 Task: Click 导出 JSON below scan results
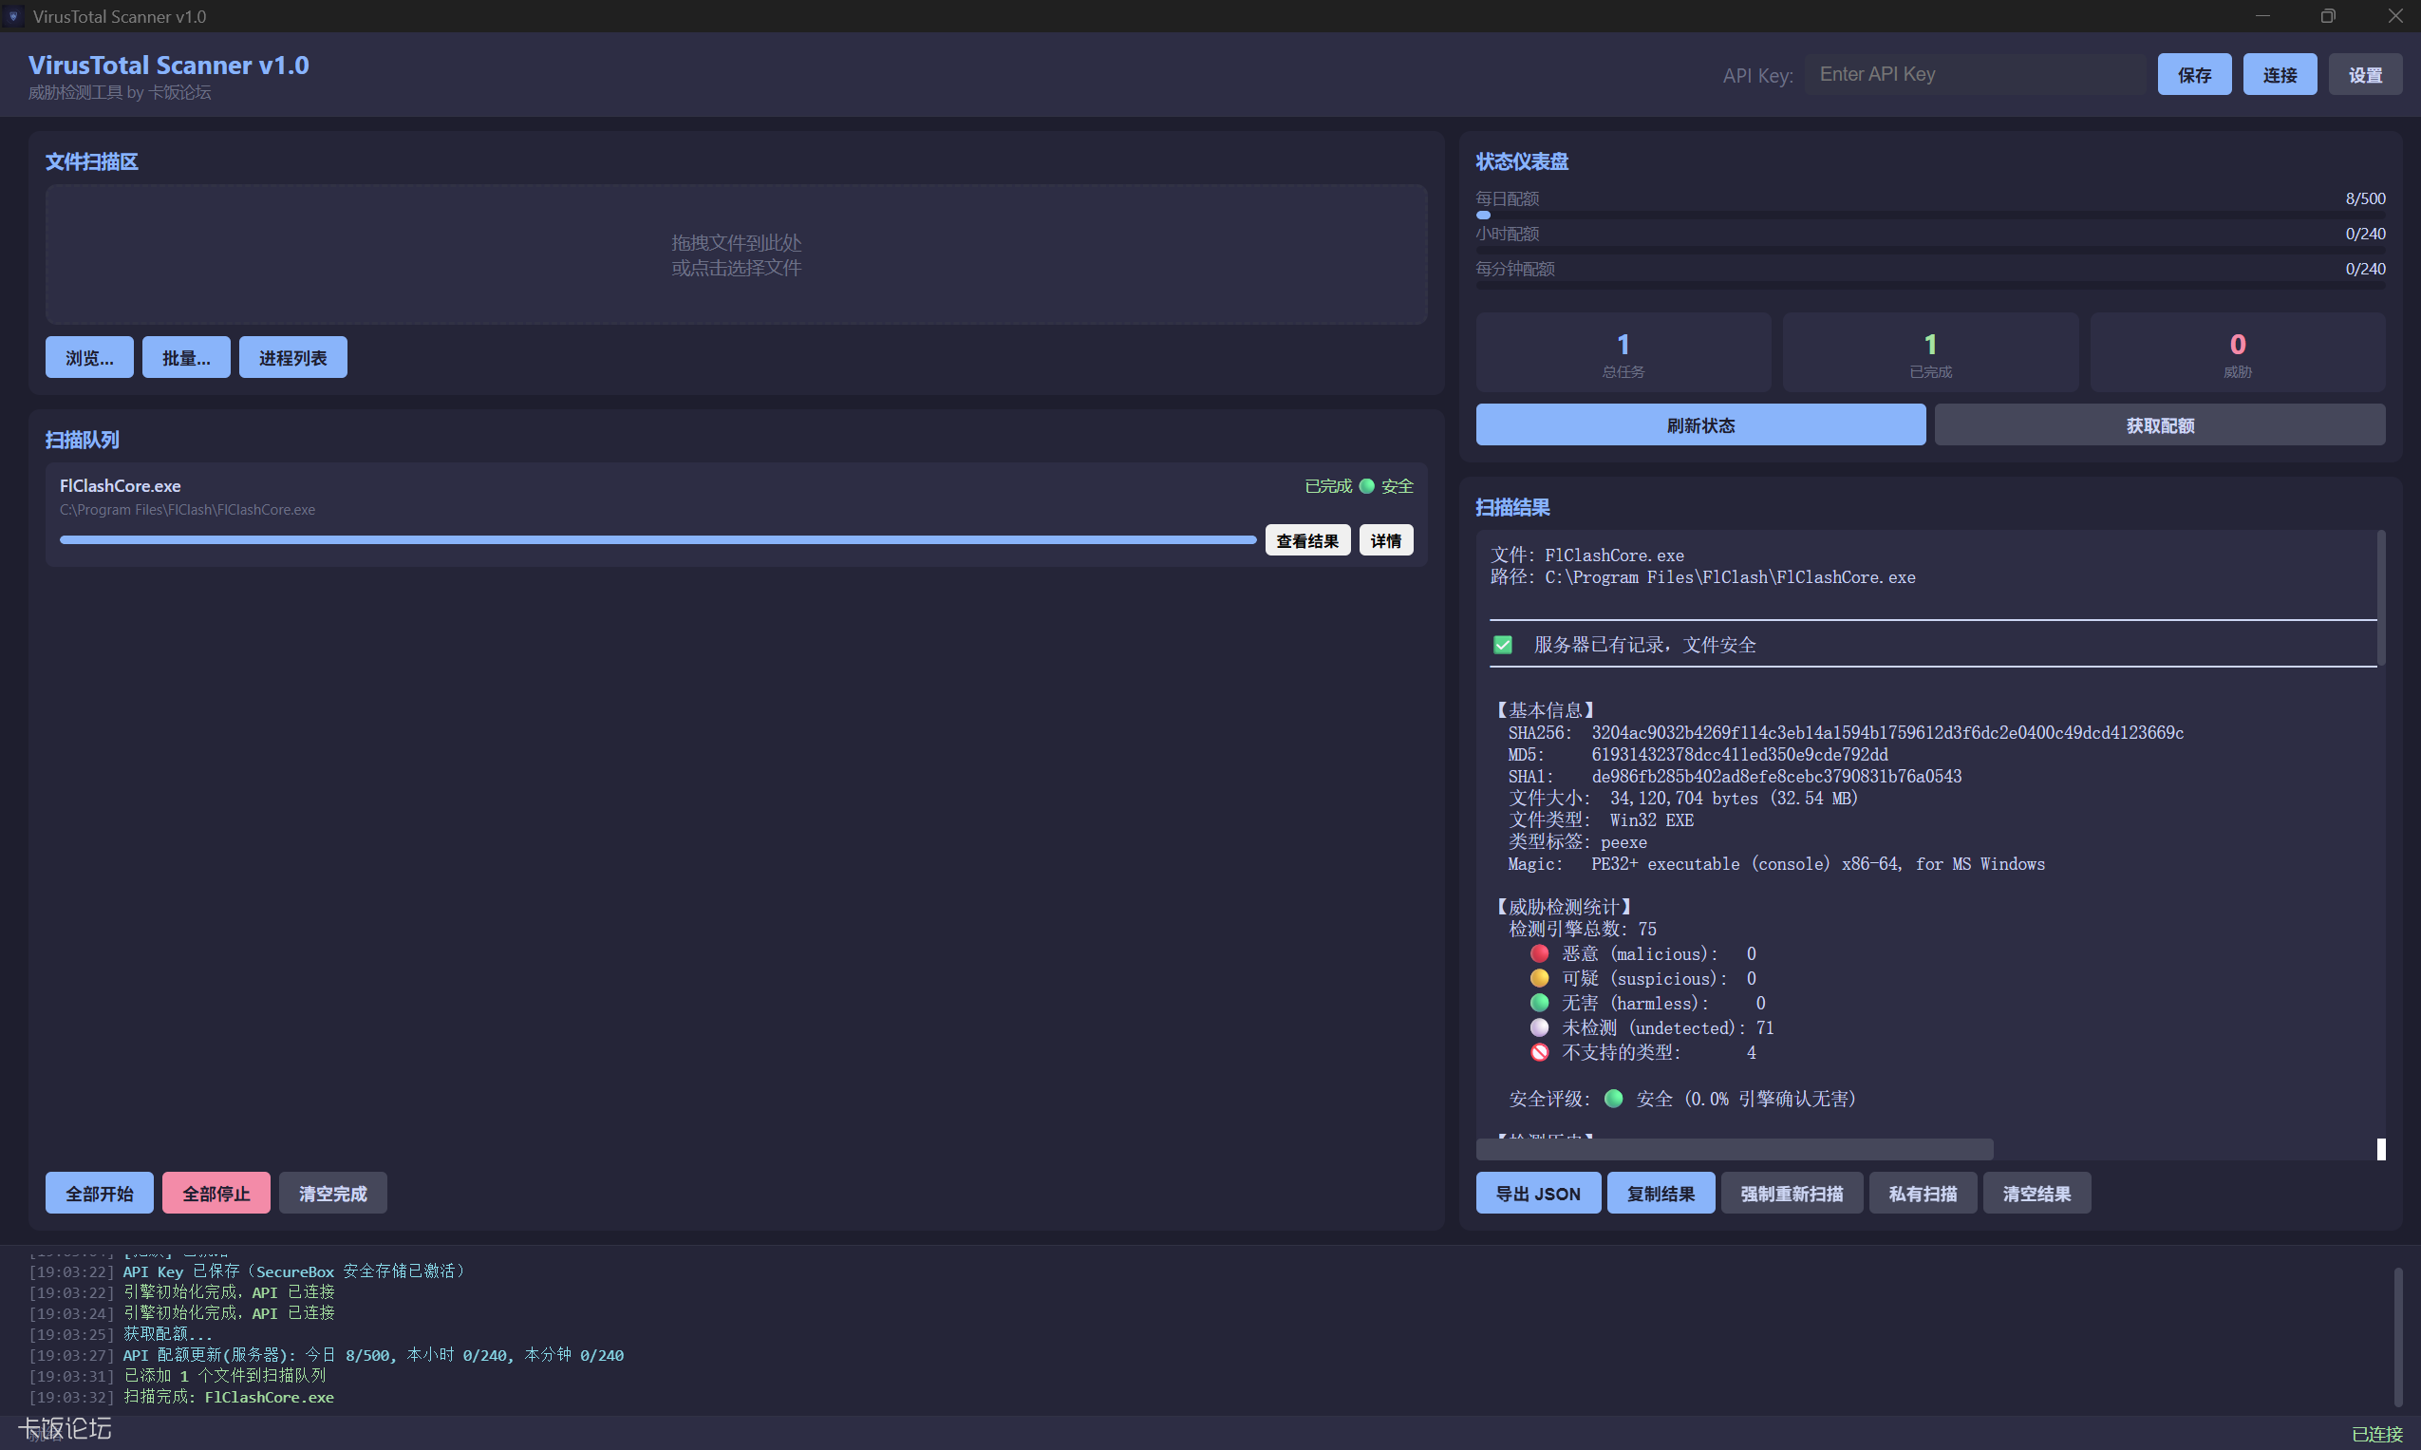(x=1537, y=1193)
